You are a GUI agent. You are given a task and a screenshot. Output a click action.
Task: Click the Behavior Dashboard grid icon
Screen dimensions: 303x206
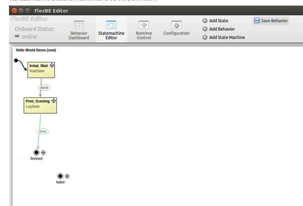coord(79,25)
